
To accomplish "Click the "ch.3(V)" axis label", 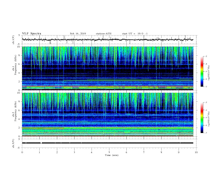I will tap(14, 143).
